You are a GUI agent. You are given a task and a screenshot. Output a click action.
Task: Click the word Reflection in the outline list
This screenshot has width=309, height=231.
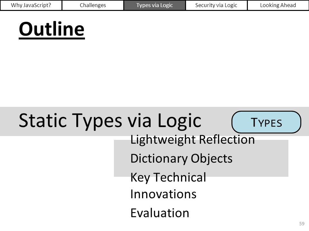click(x=227, y=140)
